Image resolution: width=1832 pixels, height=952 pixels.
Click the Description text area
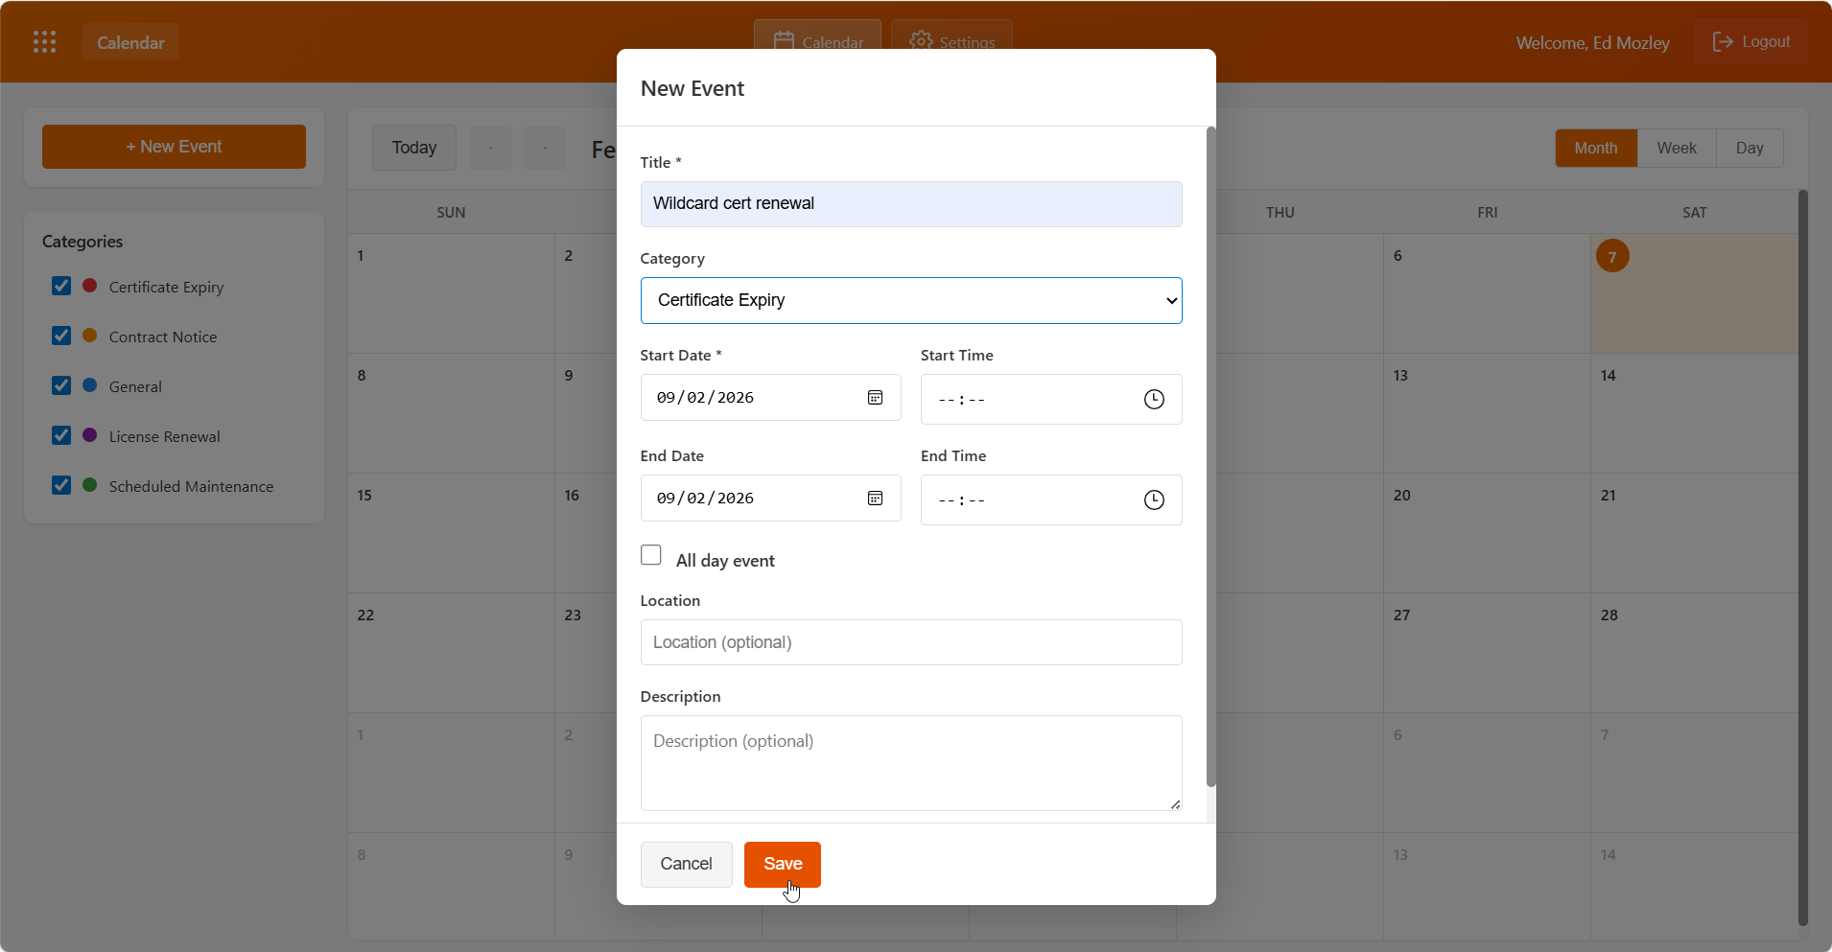(x=911, y=763)
